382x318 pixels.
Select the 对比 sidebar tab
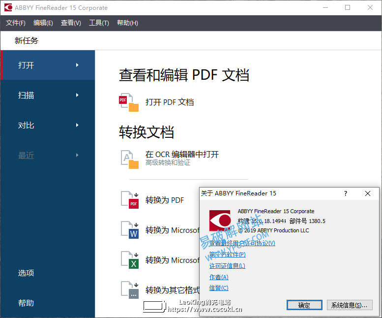(x=48, y=125)
